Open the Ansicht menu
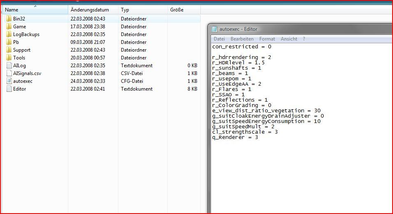The image size is (393, 214). coord(289,39)
